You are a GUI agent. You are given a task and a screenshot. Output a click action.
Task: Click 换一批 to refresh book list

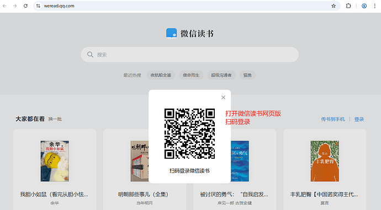[55, 119]
